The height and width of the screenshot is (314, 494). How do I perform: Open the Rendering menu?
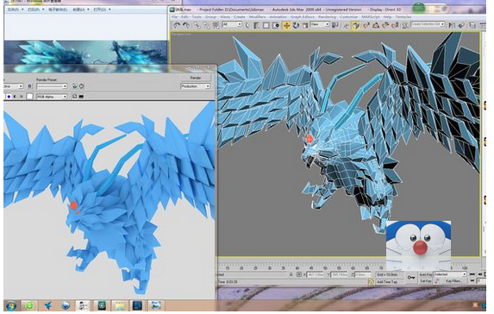pyautogui.click(x=327, y=17)
